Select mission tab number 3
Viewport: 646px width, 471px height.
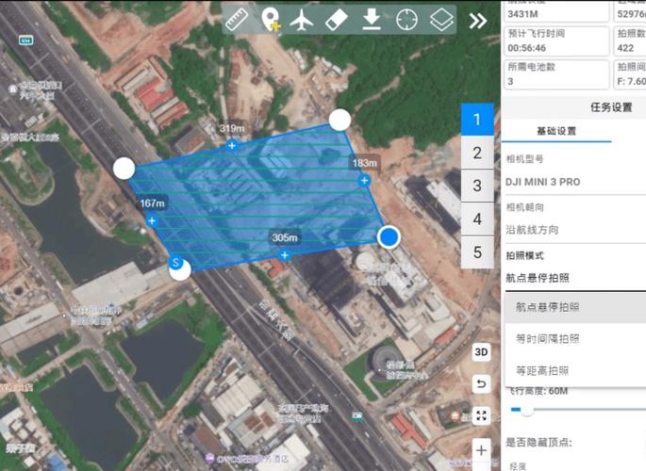pos(477,186)
